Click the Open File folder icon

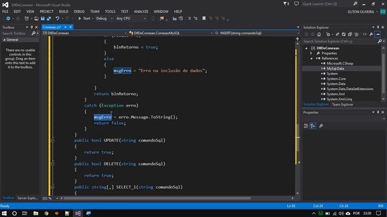pyautogui.click(x=36, y=19)
